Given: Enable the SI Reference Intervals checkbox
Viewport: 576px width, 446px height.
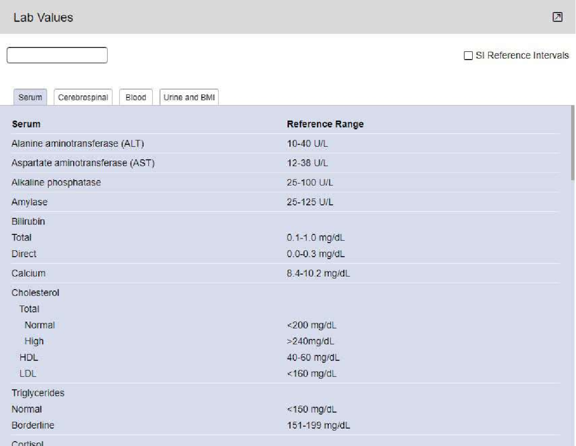Looking at the screenshot, I should [468, 56].
